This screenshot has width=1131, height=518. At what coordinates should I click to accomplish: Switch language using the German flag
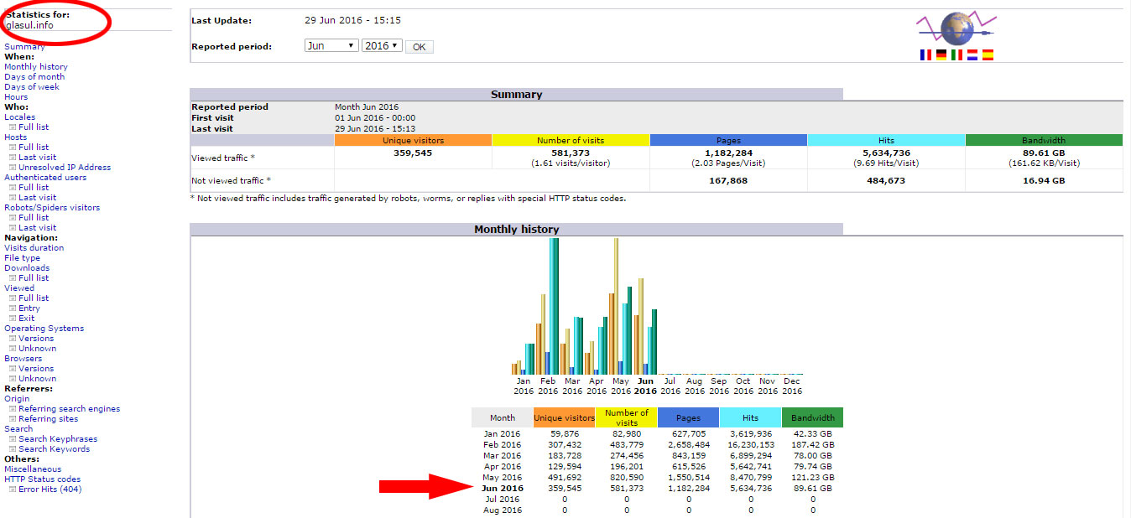941,54
